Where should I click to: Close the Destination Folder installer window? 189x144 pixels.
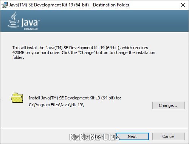183,5
